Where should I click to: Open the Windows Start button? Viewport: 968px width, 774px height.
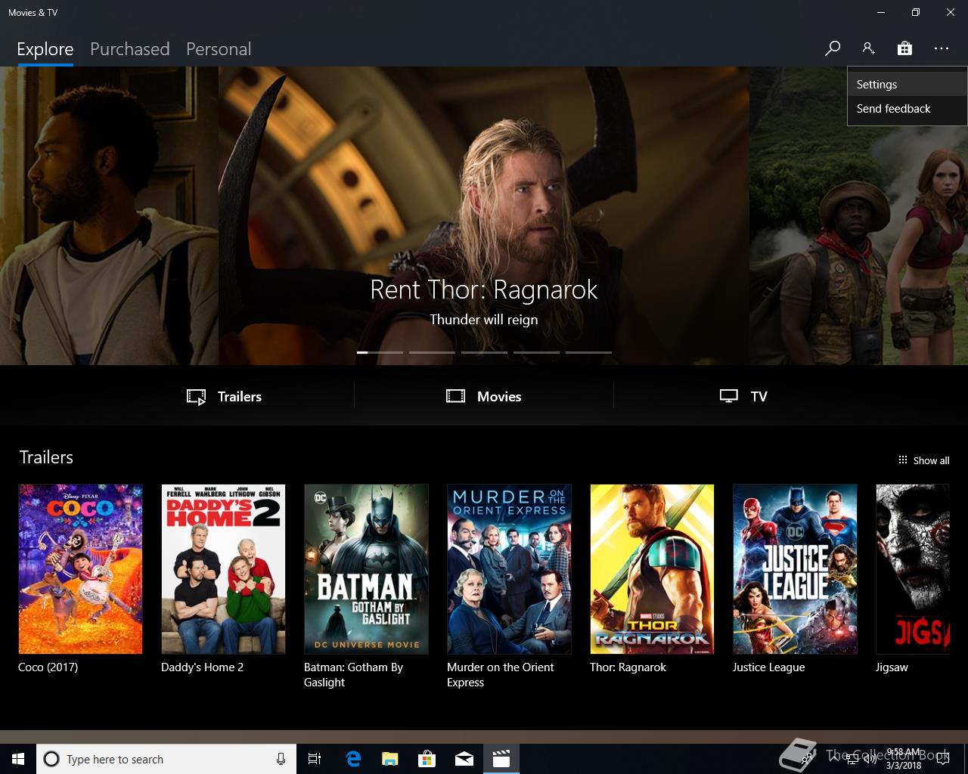click(18, 759)
